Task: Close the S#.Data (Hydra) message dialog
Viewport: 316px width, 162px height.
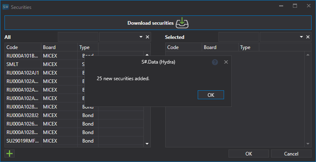Action: (226, 62)
